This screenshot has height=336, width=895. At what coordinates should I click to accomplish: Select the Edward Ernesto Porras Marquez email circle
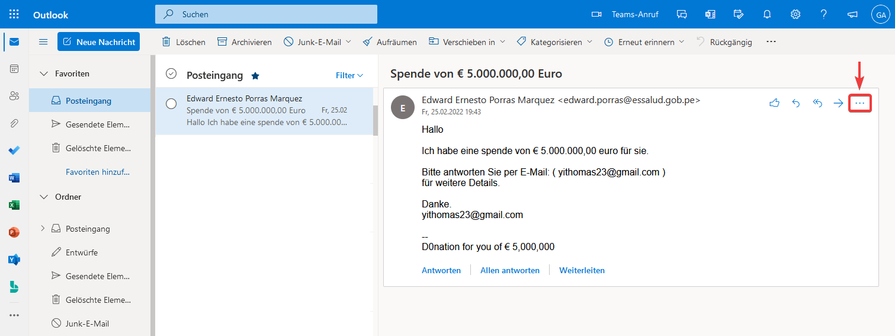point(171,104)
